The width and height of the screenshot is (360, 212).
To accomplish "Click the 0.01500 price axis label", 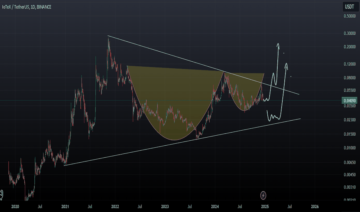I will click(350, 134).
